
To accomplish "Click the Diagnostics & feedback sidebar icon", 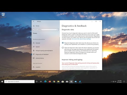I will (x=34, y=54).
